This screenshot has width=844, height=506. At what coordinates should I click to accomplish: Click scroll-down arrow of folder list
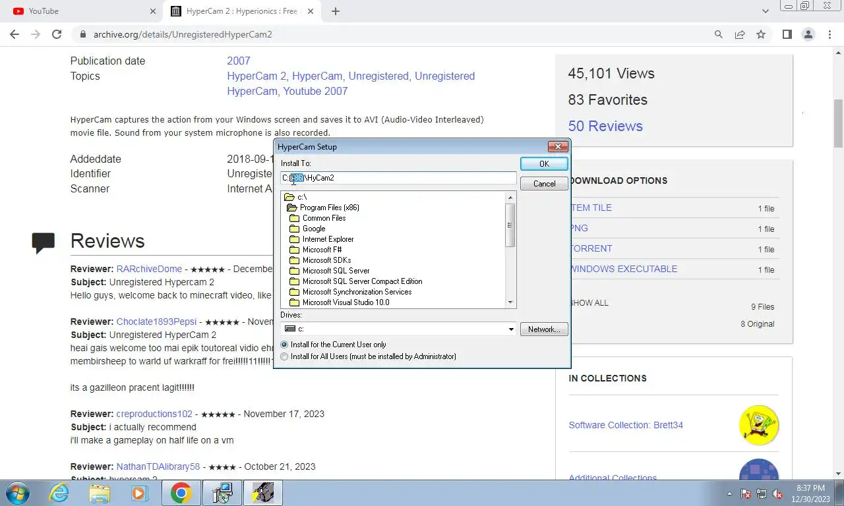[510, 302]
